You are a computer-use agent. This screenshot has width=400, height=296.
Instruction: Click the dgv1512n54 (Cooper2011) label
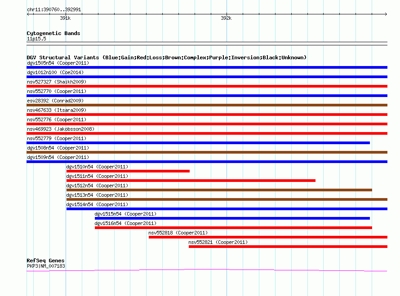point(97,186)
